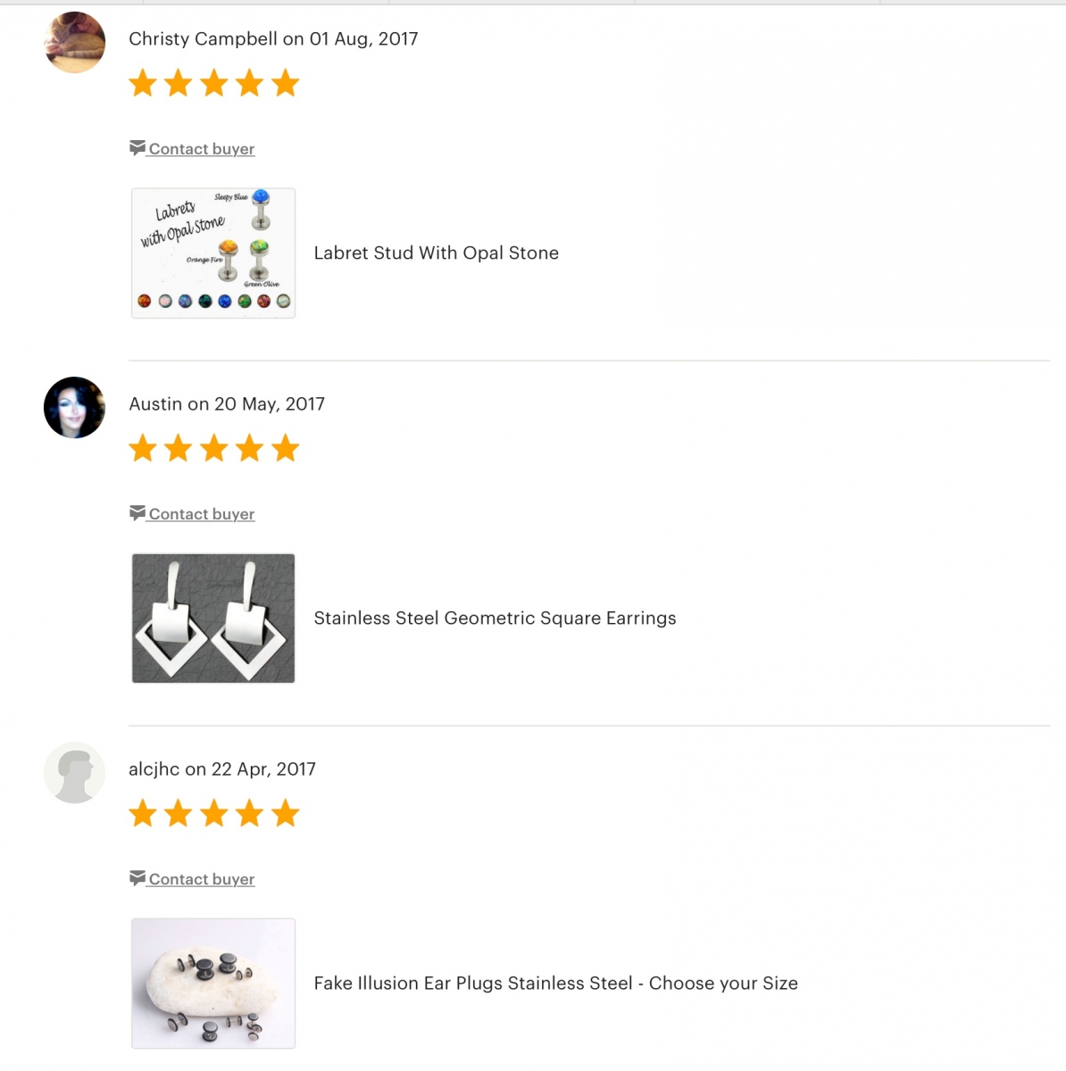Click third star of alcjhc's rating
Screen dimensions: 1066x1071
pyautogui.click(x=214, y=813)
